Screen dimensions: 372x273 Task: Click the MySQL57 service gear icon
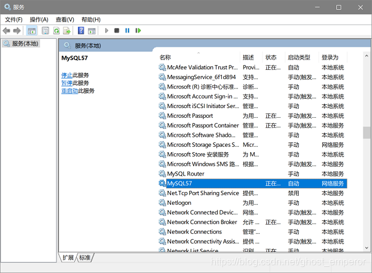162,183
